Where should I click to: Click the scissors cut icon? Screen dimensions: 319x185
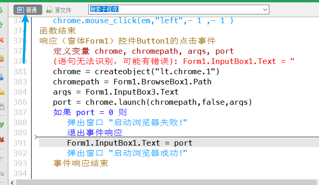coord(2,77)
